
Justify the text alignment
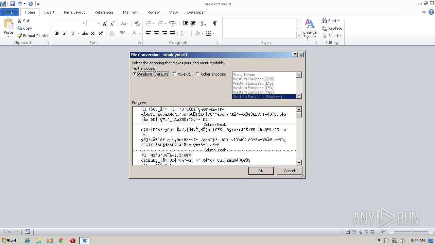[x=172, y=33]
